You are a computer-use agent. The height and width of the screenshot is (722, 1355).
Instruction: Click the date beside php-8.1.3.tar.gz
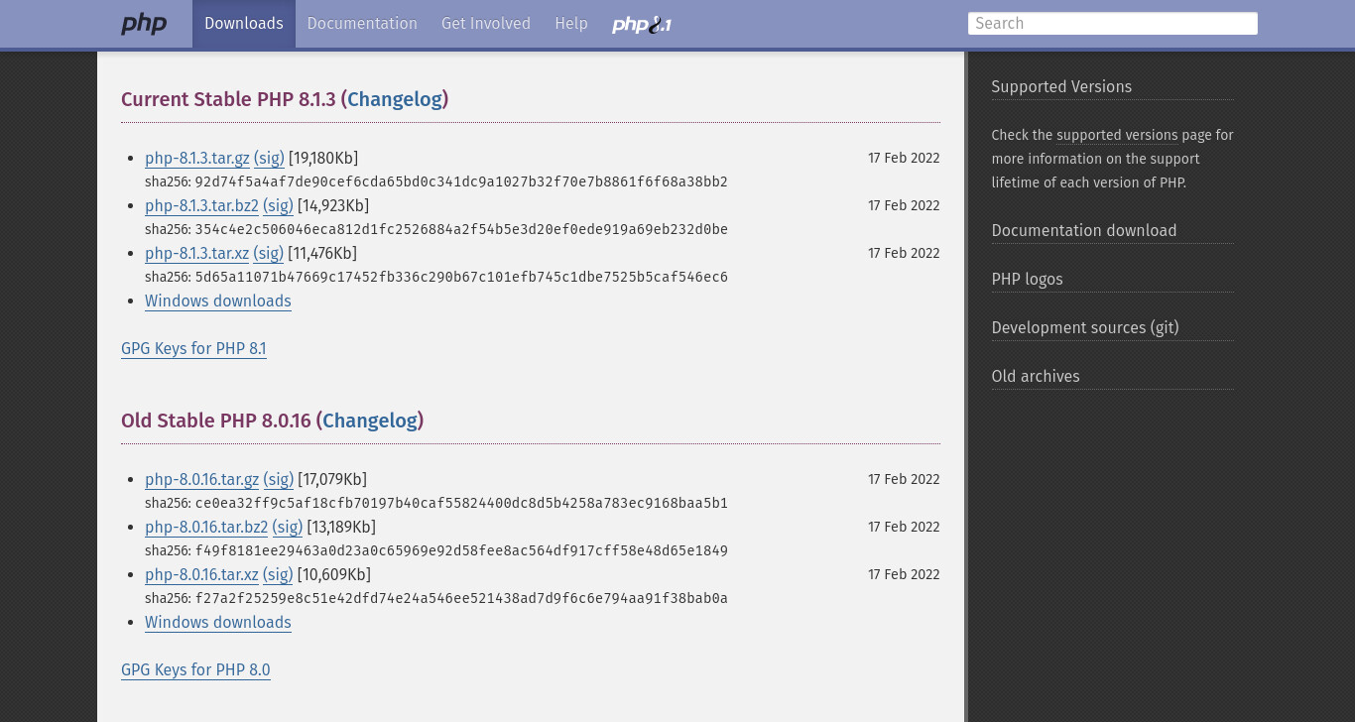(904, 159)
